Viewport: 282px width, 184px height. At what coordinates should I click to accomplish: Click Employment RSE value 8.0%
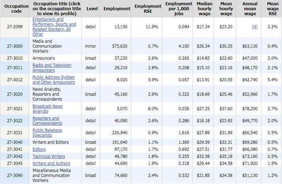coord(153,109)
